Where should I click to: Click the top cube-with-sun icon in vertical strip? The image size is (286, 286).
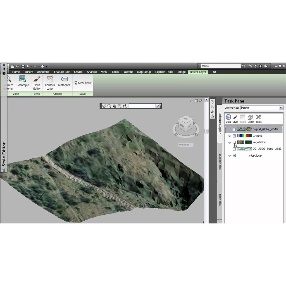(x=213, y=102)
